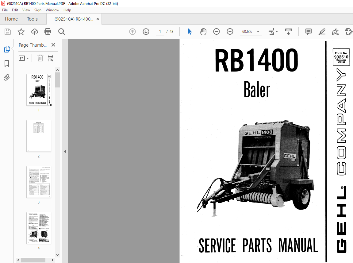
Task: Go to previous page arrow
Action: (x=132, y=32)
